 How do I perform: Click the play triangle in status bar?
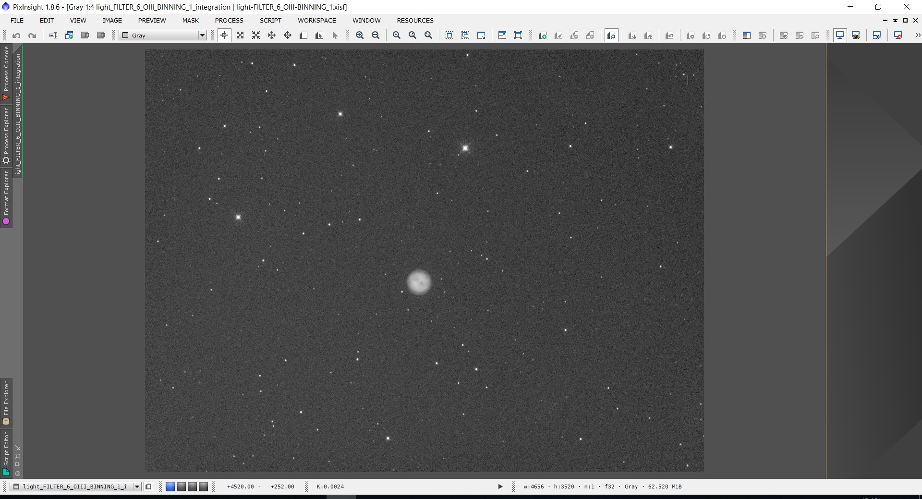(500, 487)
